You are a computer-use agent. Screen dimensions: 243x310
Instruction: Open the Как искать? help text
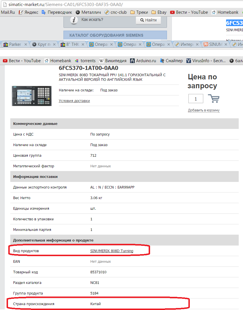[92, 19]
